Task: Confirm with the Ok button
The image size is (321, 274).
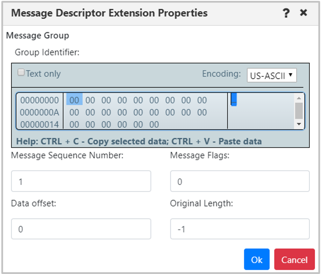Action: click(x=257, y=259)
